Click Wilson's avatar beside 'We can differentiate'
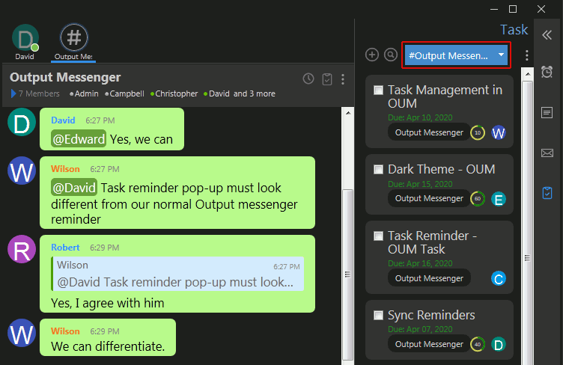 22,333
